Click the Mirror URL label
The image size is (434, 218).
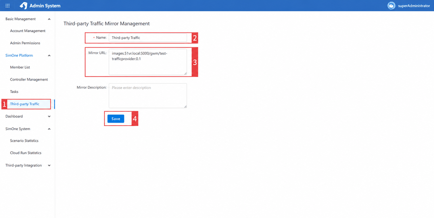pyautogui.click(x=97, y=53)
